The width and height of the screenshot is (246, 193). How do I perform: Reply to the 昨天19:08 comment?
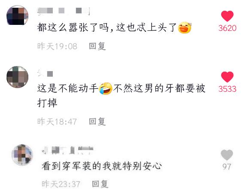[97, 46]
